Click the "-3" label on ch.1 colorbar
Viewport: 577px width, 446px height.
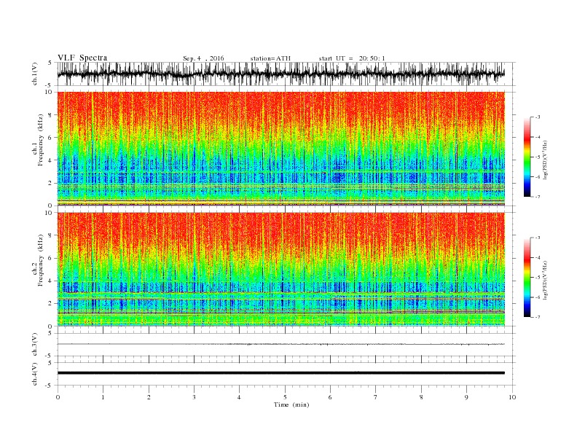tap(537, 117)
